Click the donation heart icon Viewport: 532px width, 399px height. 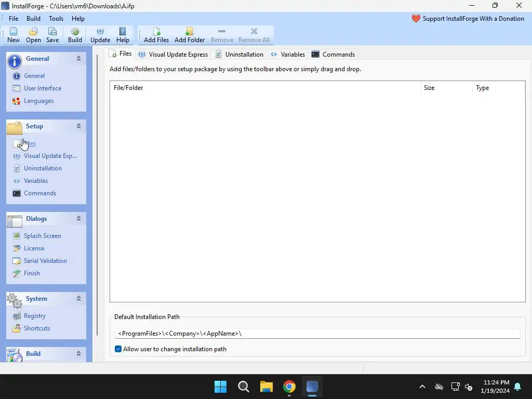point(416,19)
